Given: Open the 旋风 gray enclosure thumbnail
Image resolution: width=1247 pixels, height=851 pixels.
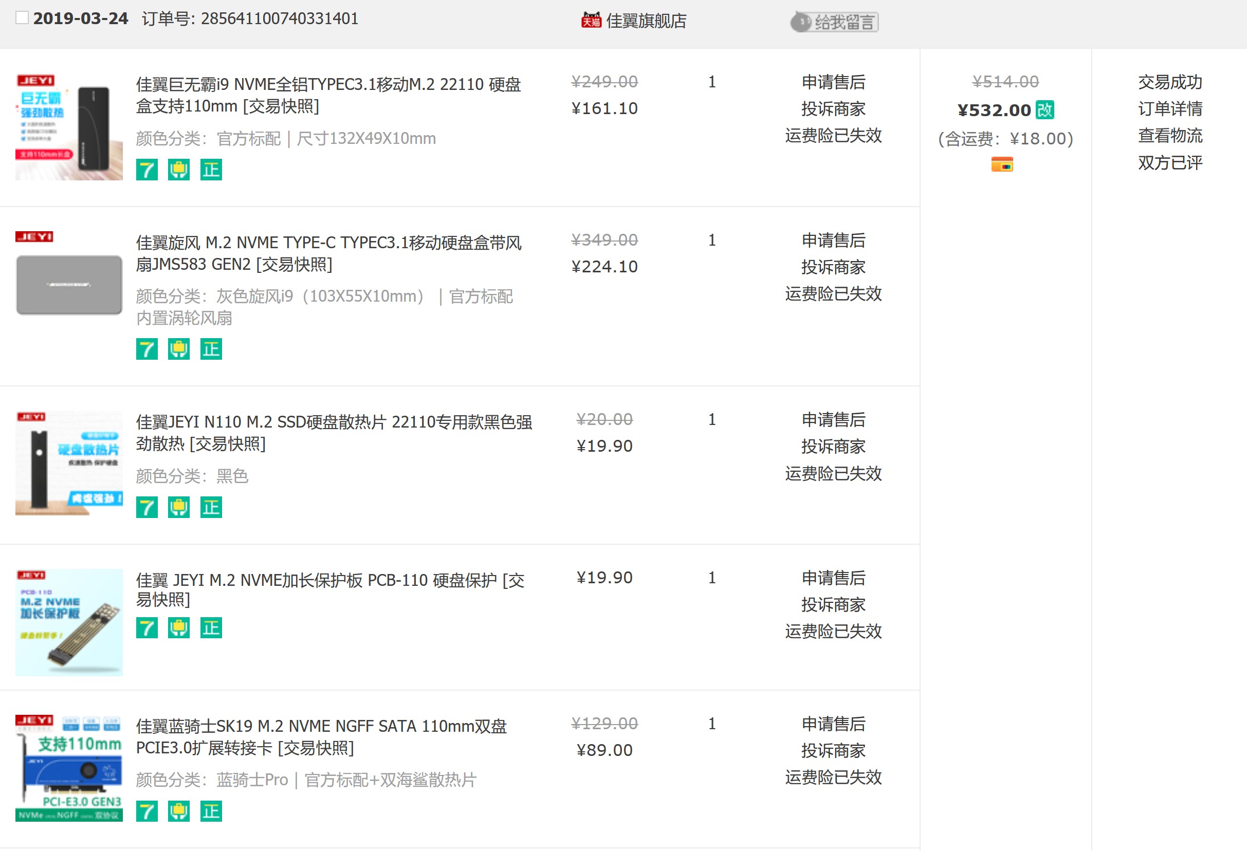Looking at the screenshot, I should click(69, 284).
